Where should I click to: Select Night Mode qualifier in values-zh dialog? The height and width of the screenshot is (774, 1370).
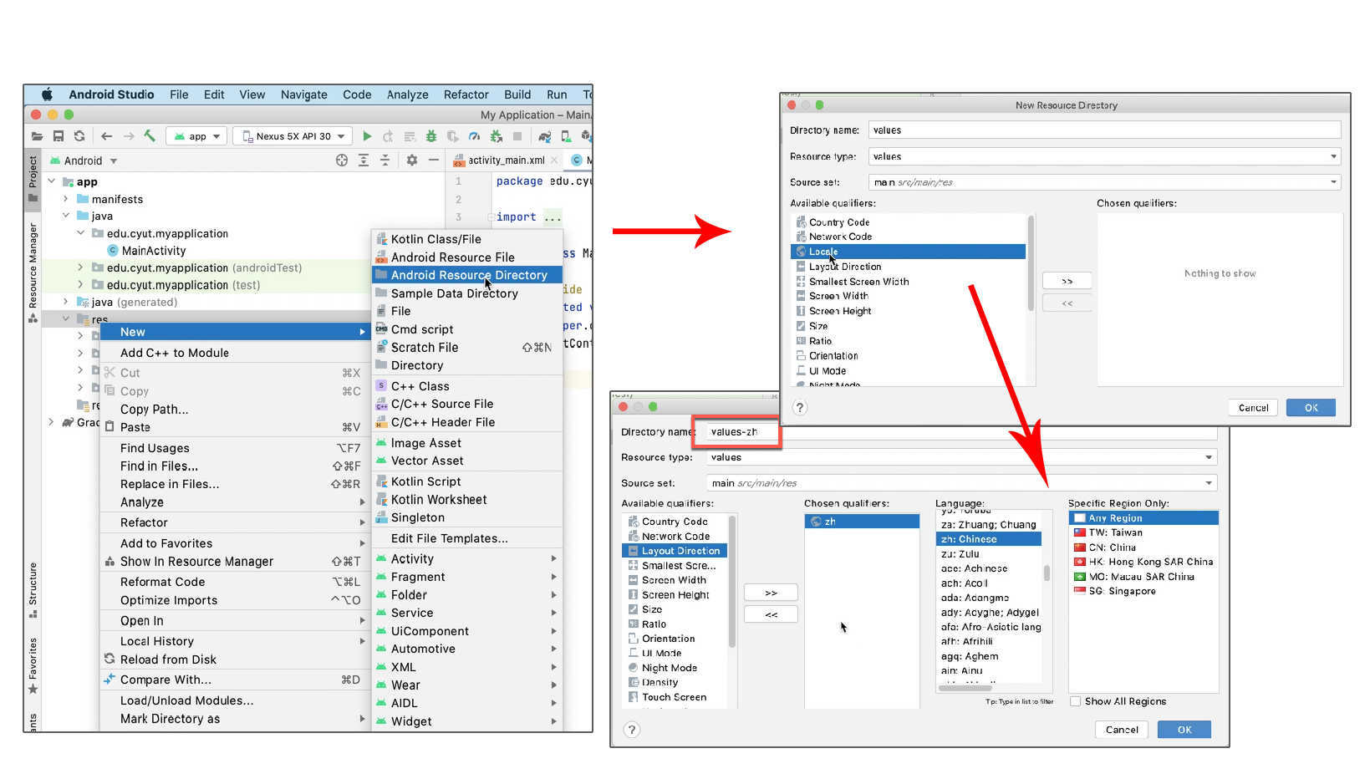tap(669, 668)
